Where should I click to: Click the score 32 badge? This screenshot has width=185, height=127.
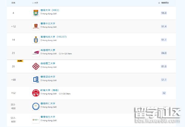tap(164, 93)
